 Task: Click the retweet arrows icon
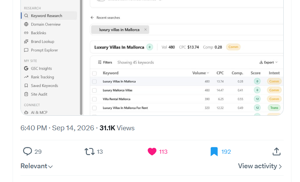(90, 151)
